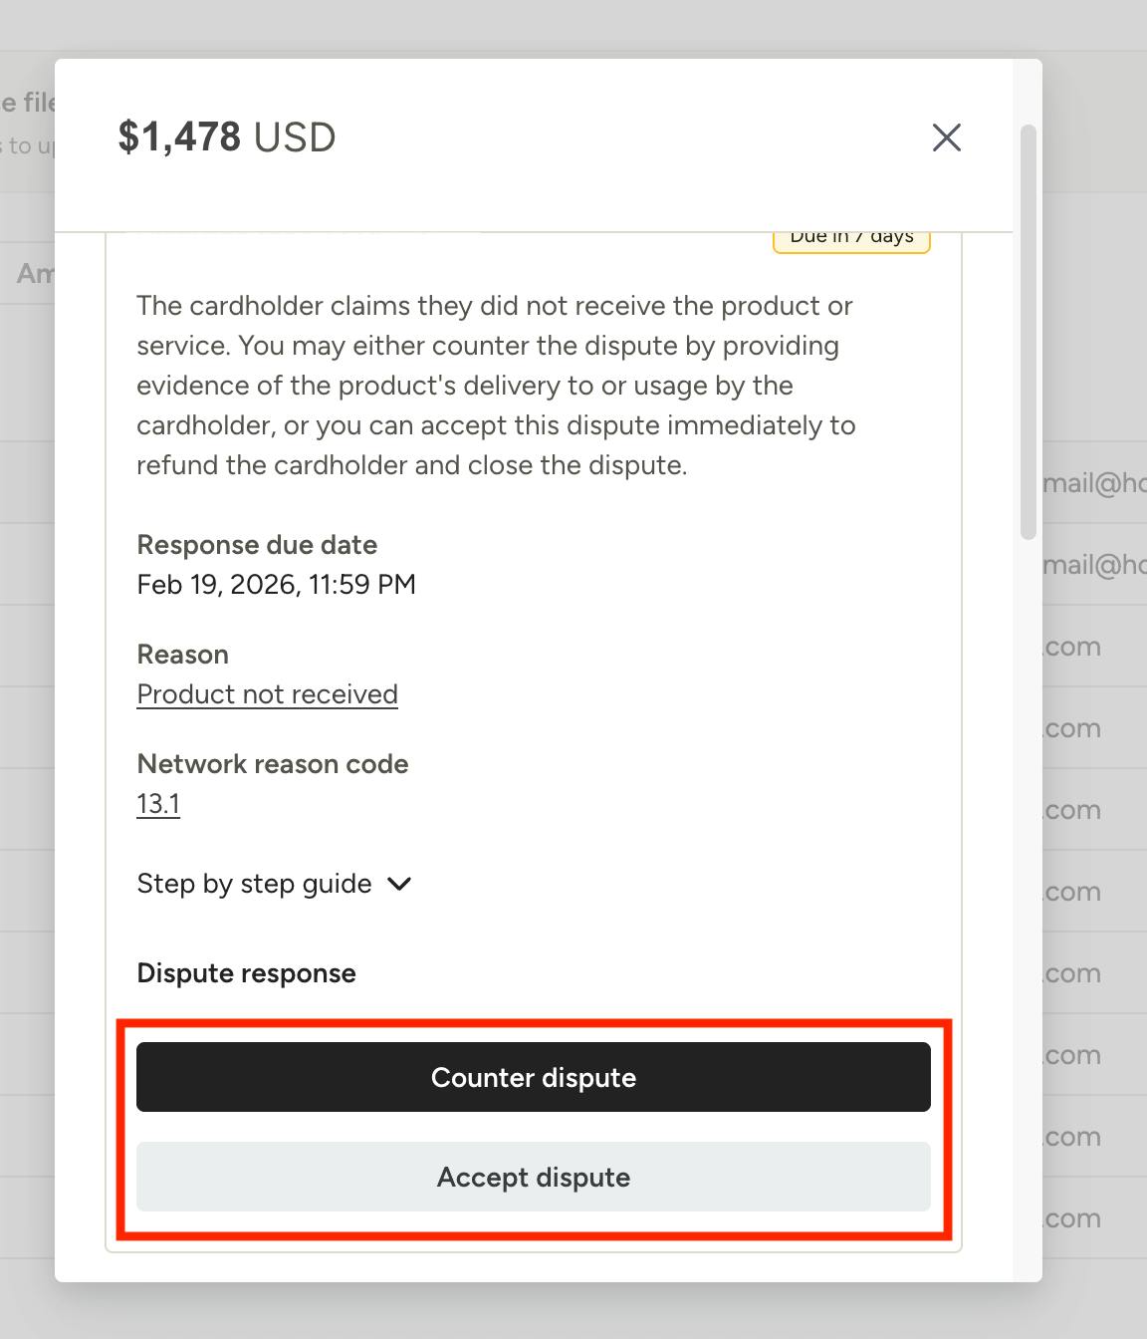Screen dimensions: 1147x1339
Task: Click the Dispute response heading
Action: (x=246, y=973)
